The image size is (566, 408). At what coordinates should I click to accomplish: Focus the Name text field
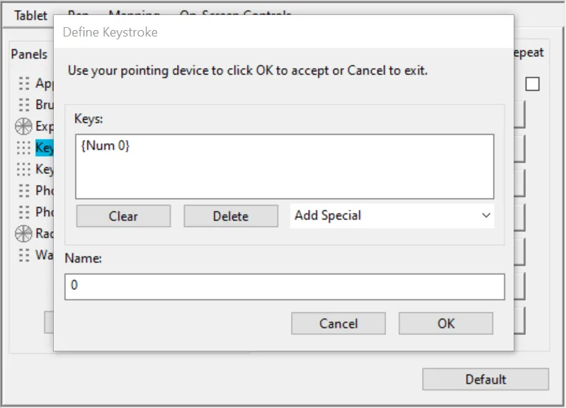tap(284, 286)
